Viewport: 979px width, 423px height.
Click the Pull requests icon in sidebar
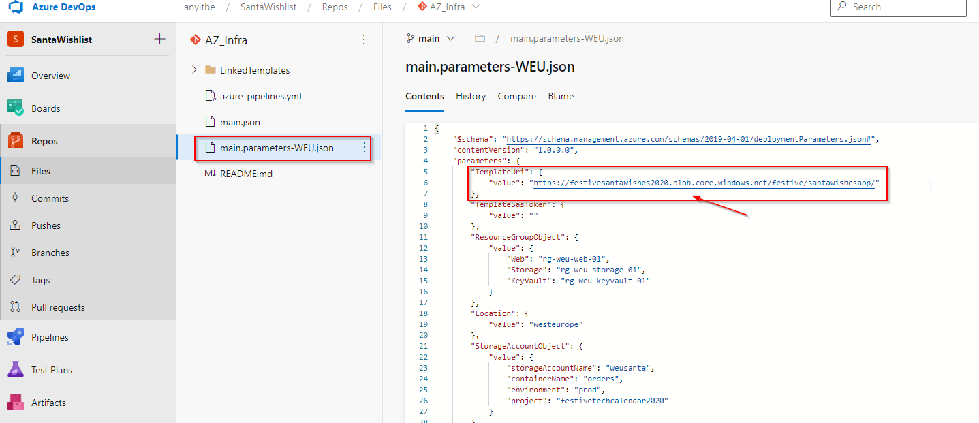15,307
